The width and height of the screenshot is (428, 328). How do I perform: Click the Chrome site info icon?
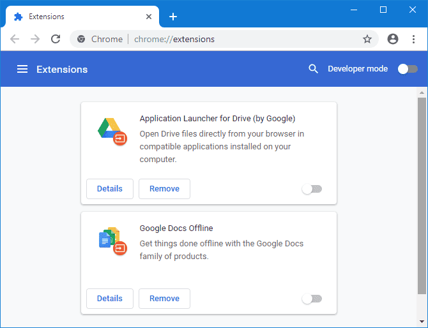click(x=80, y=39)
